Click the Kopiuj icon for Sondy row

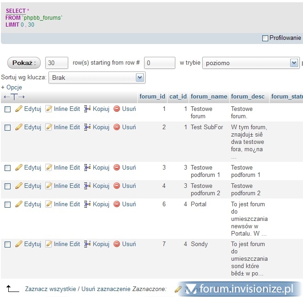pyautogui.click(x=87, y=244)
